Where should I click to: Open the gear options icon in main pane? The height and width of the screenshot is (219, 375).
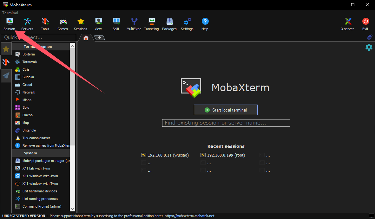pyautogui.click(x=369, y=47)
